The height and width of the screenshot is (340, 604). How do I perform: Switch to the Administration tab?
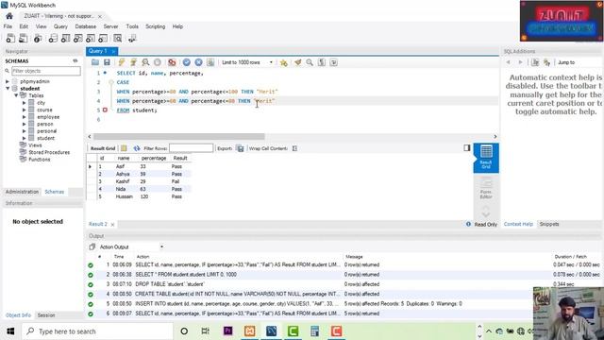pyautogui.click(x=22, y=192)
